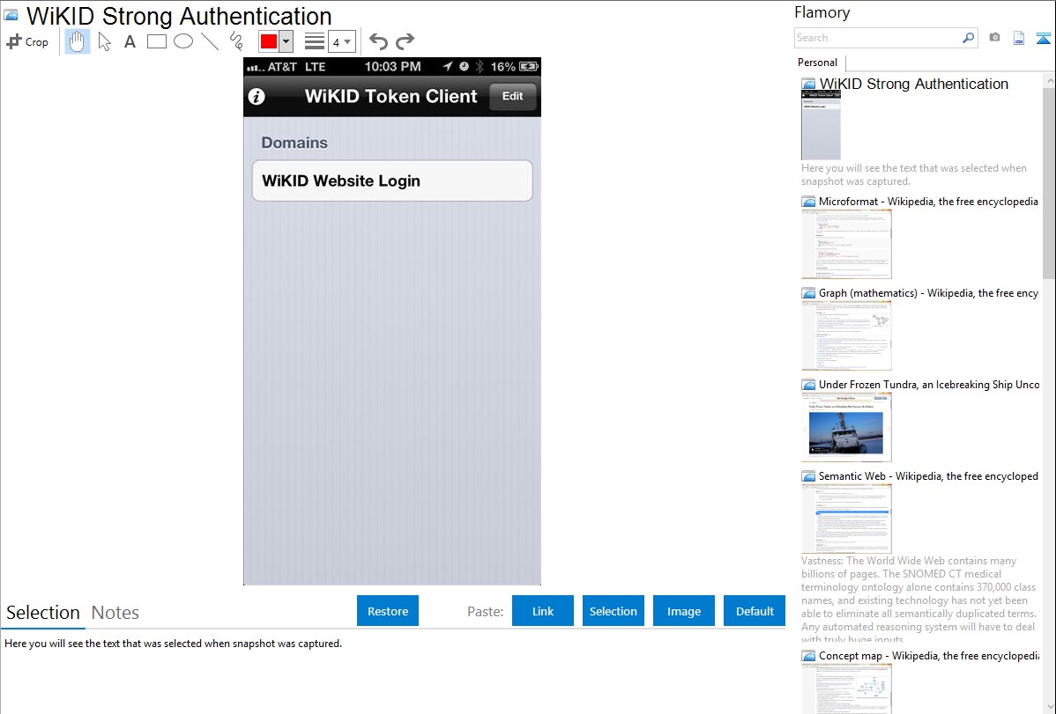1056x714 pixels.
Task: Paste as Image
Action: pos(684,611)
